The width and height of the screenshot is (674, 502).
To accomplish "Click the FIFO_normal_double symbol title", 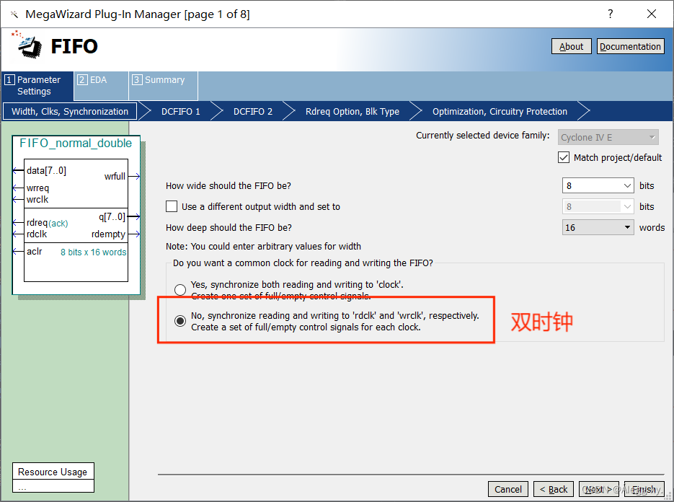I will click(76, 143).
